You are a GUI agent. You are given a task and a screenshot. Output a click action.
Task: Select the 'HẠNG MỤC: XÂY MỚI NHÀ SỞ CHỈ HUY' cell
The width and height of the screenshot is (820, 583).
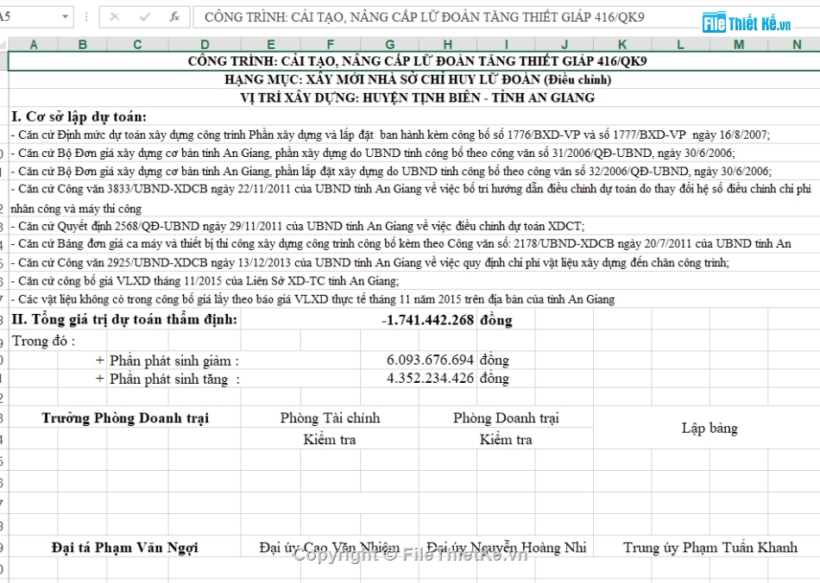point(414,79)
